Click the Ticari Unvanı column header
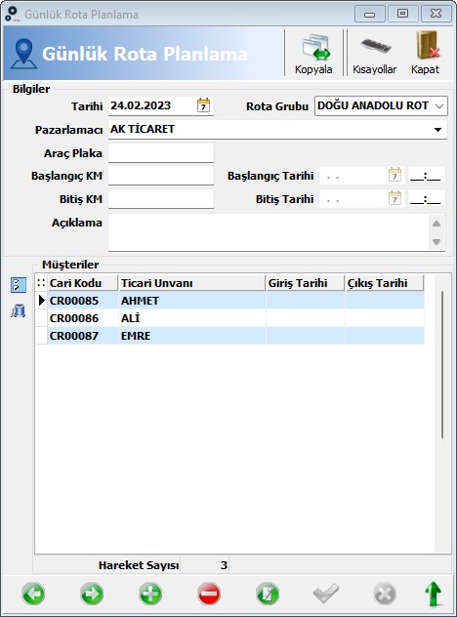 (191, 283)
